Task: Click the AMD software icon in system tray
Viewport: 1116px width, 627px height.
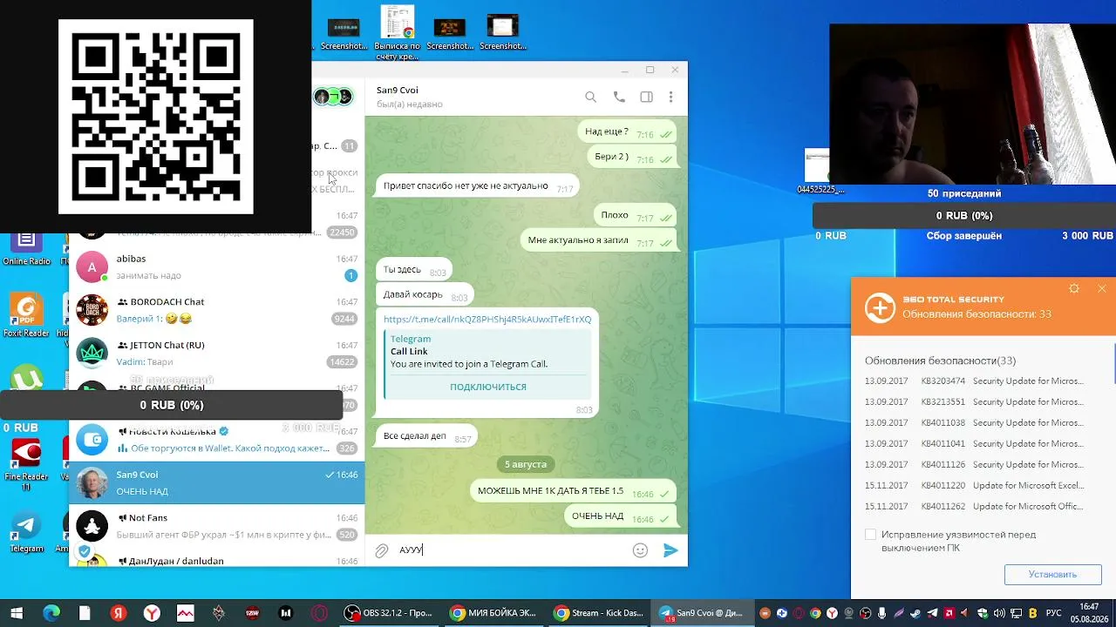Action: pos(949,613)
